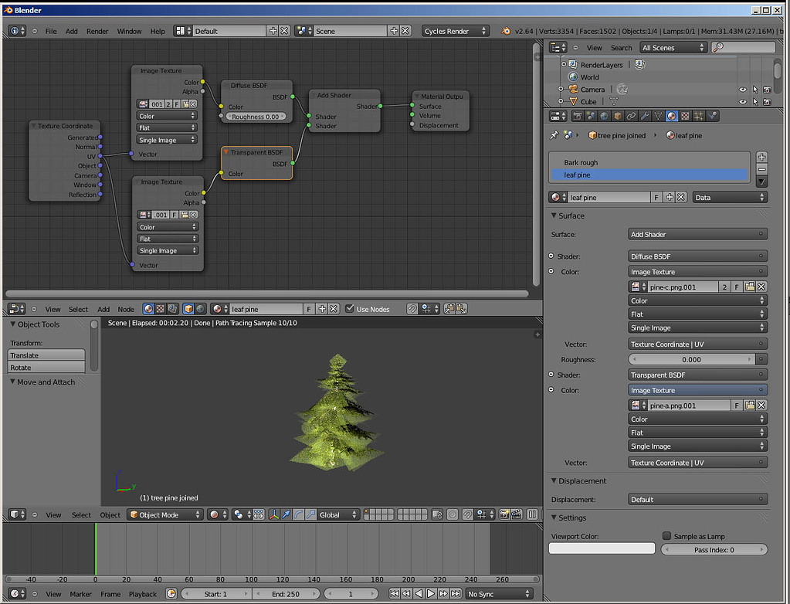
Task: Select the Bark rough material slot
Action: [649, 162]
